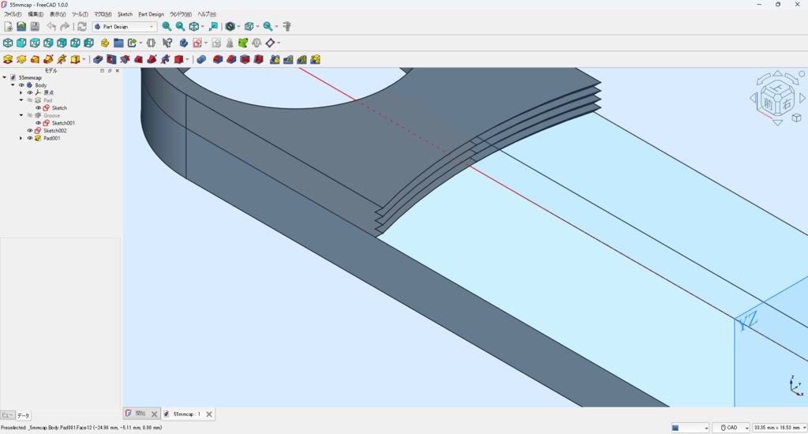Click the Fit Selection zoom icon
This screenshot has width=808, height=434.
[x=181, y=26]
